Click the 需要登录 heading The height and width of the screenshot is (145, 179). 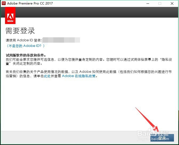[20, 31]
